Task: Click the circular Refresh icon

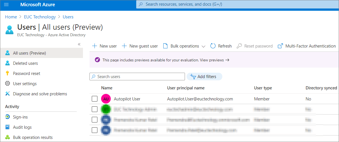Action: pyautogui.click(x=213, y=46)
